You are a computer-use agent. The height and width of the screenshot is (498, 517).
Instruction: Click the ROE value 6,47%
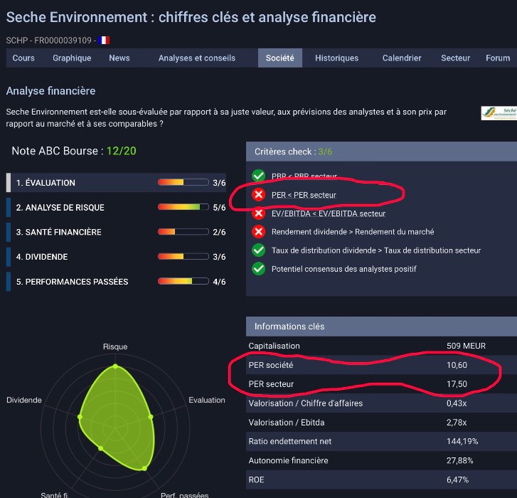coord(457,480)
